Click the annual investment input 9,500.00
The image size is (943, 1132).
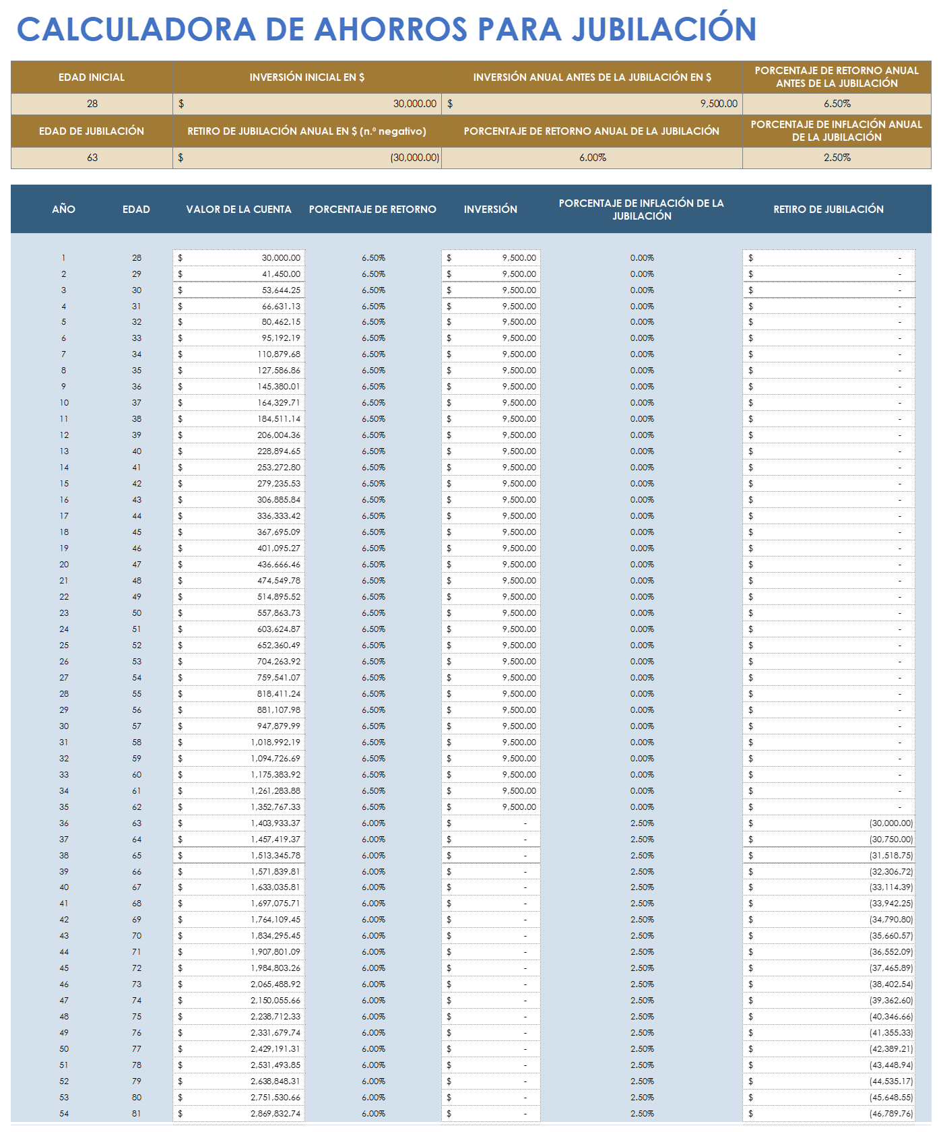coord(592,104)
